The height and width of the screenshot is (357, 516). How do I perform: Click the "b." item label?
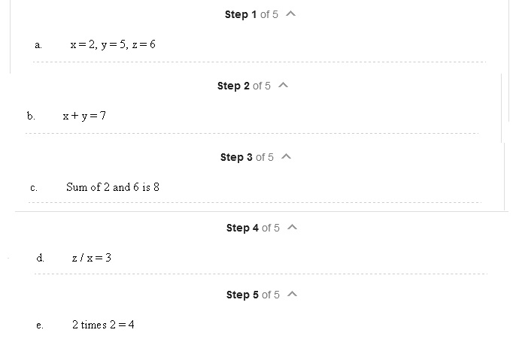tap(31, 116)
